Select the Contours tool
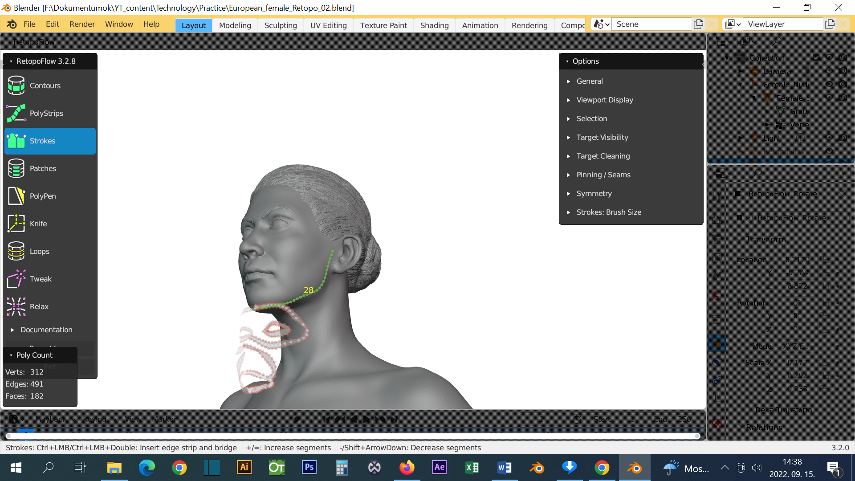The image size is (855, 481). click(x=45, y=86)
